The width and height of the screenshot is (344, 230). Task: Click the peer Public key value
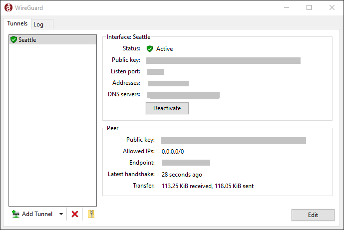(x=234, y=141)
